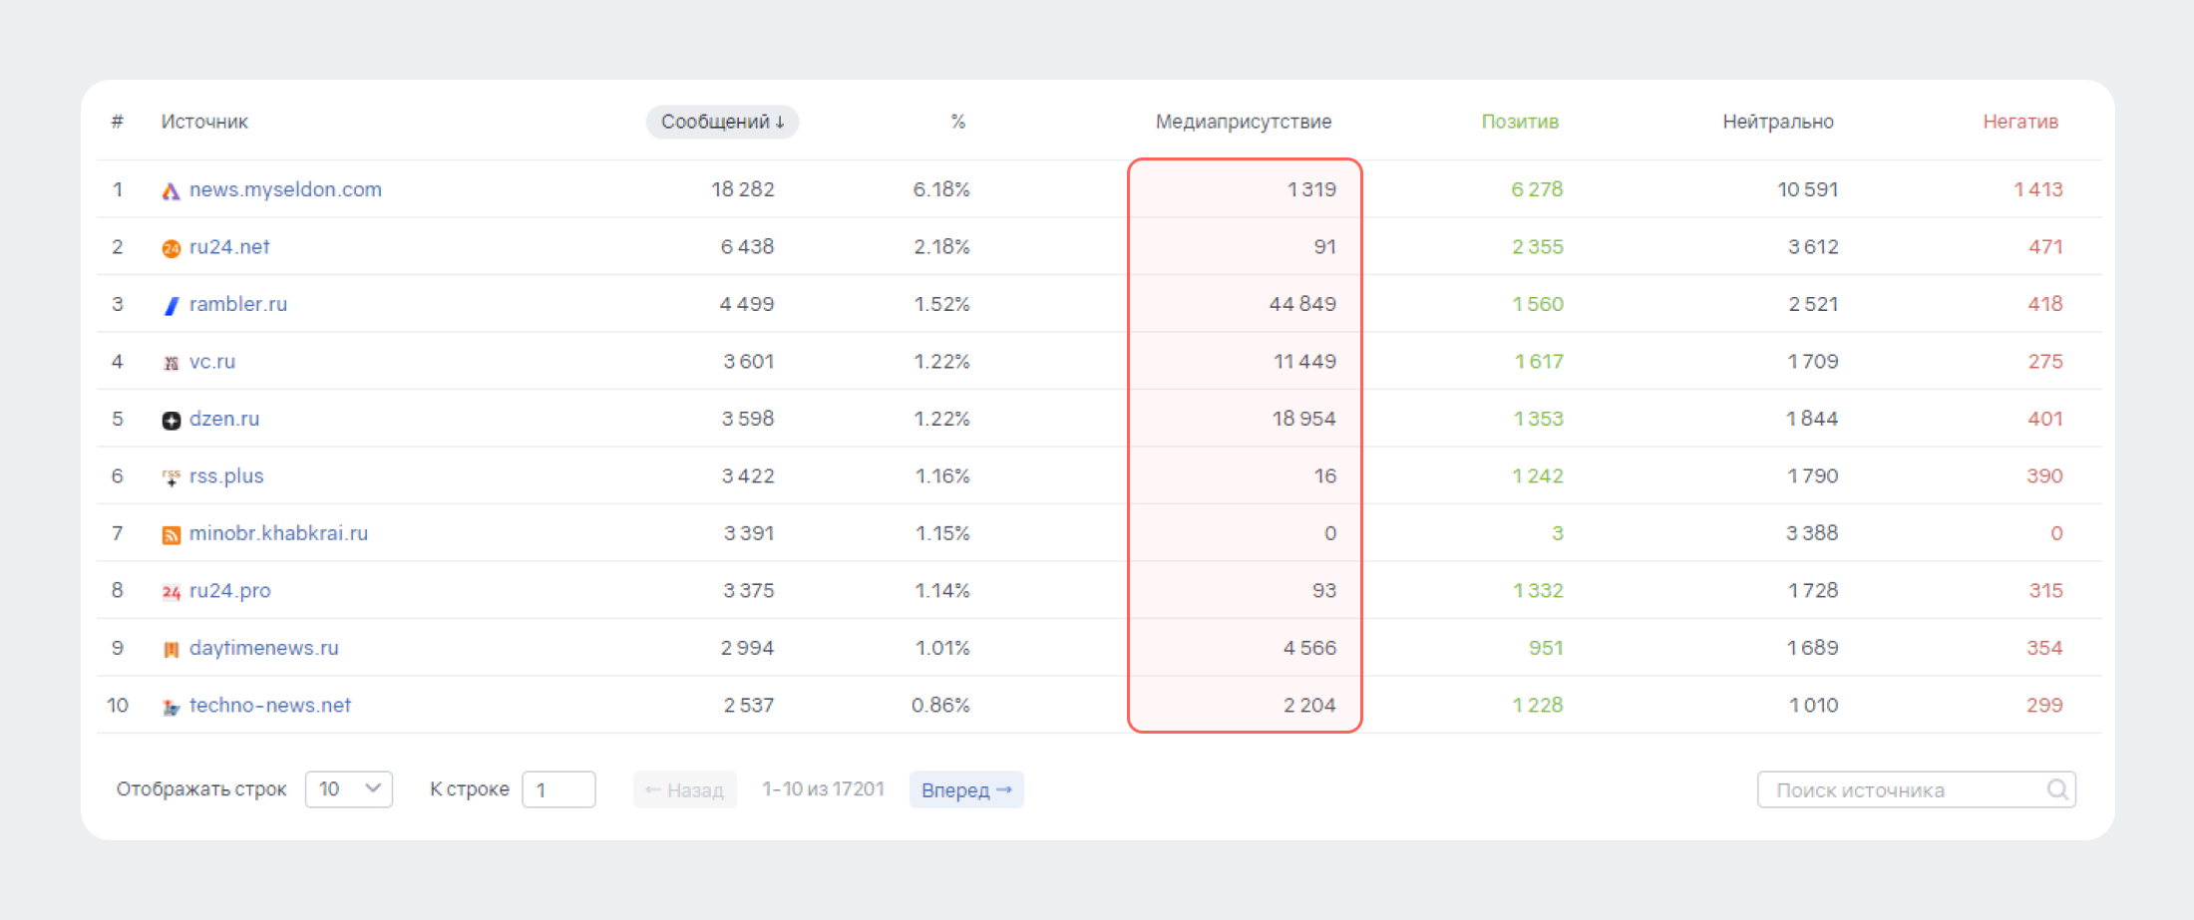Click media presence value 11 449
2194x920 pixels.
[1305, 361]
